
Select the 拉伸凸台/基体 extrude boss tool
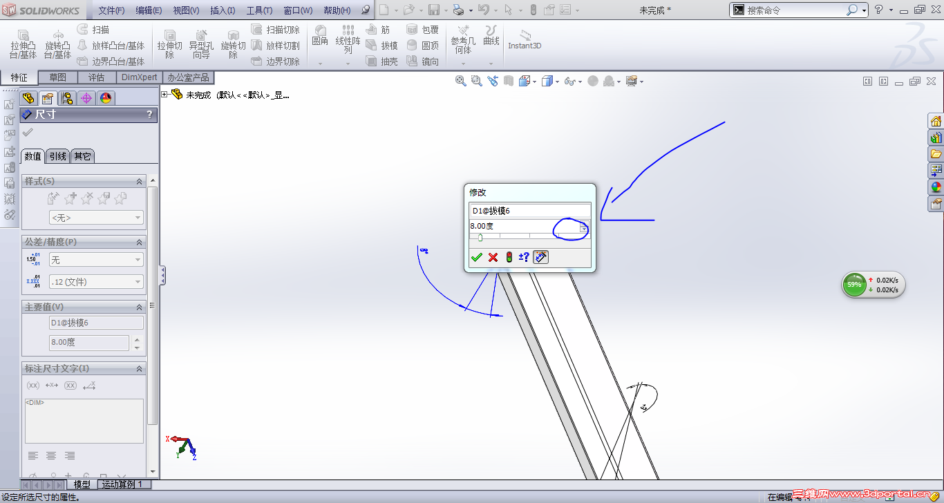click(23, 44)
